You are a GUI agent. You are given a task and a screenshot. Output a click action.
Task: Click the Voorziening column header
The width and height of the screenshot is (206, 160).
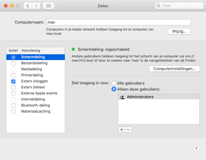(x=42, y=50)
